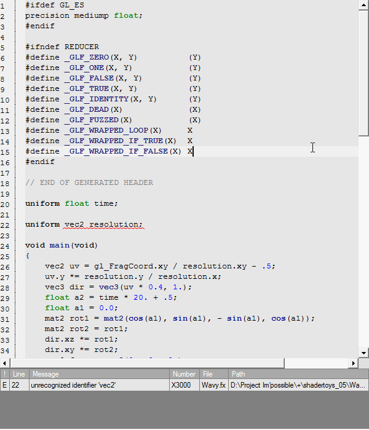Sort error list by Number column
Viewport: 369px width, 430px height.
tap(184, 373)
